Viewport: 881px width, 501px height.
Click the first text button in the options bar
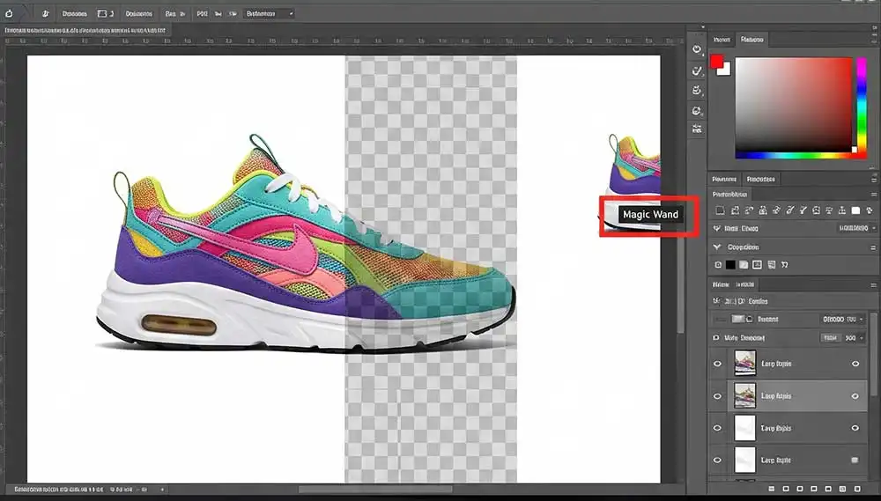pyautogui.click(x=74, y=13)
